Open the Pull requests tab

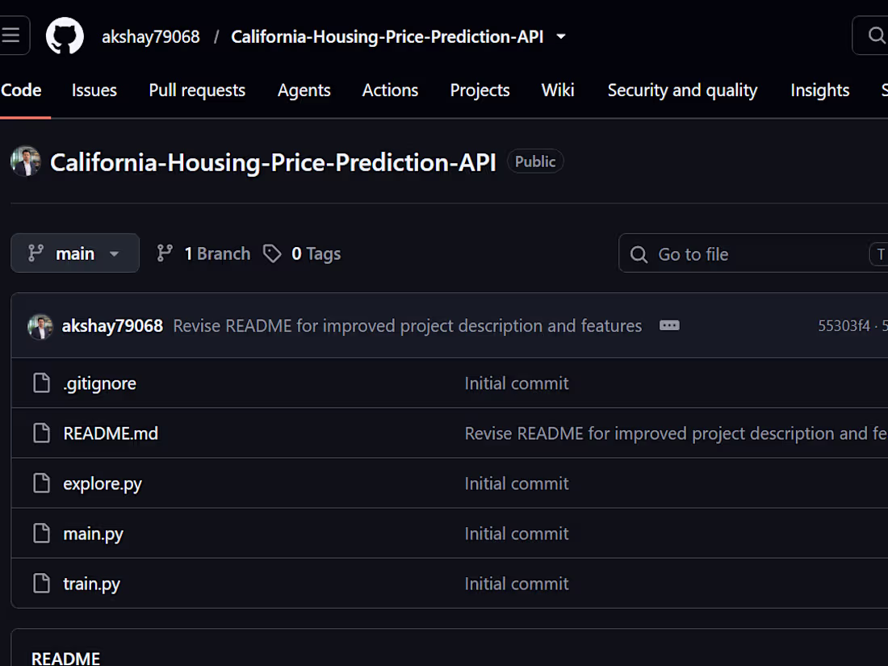(x=197, y=90)
